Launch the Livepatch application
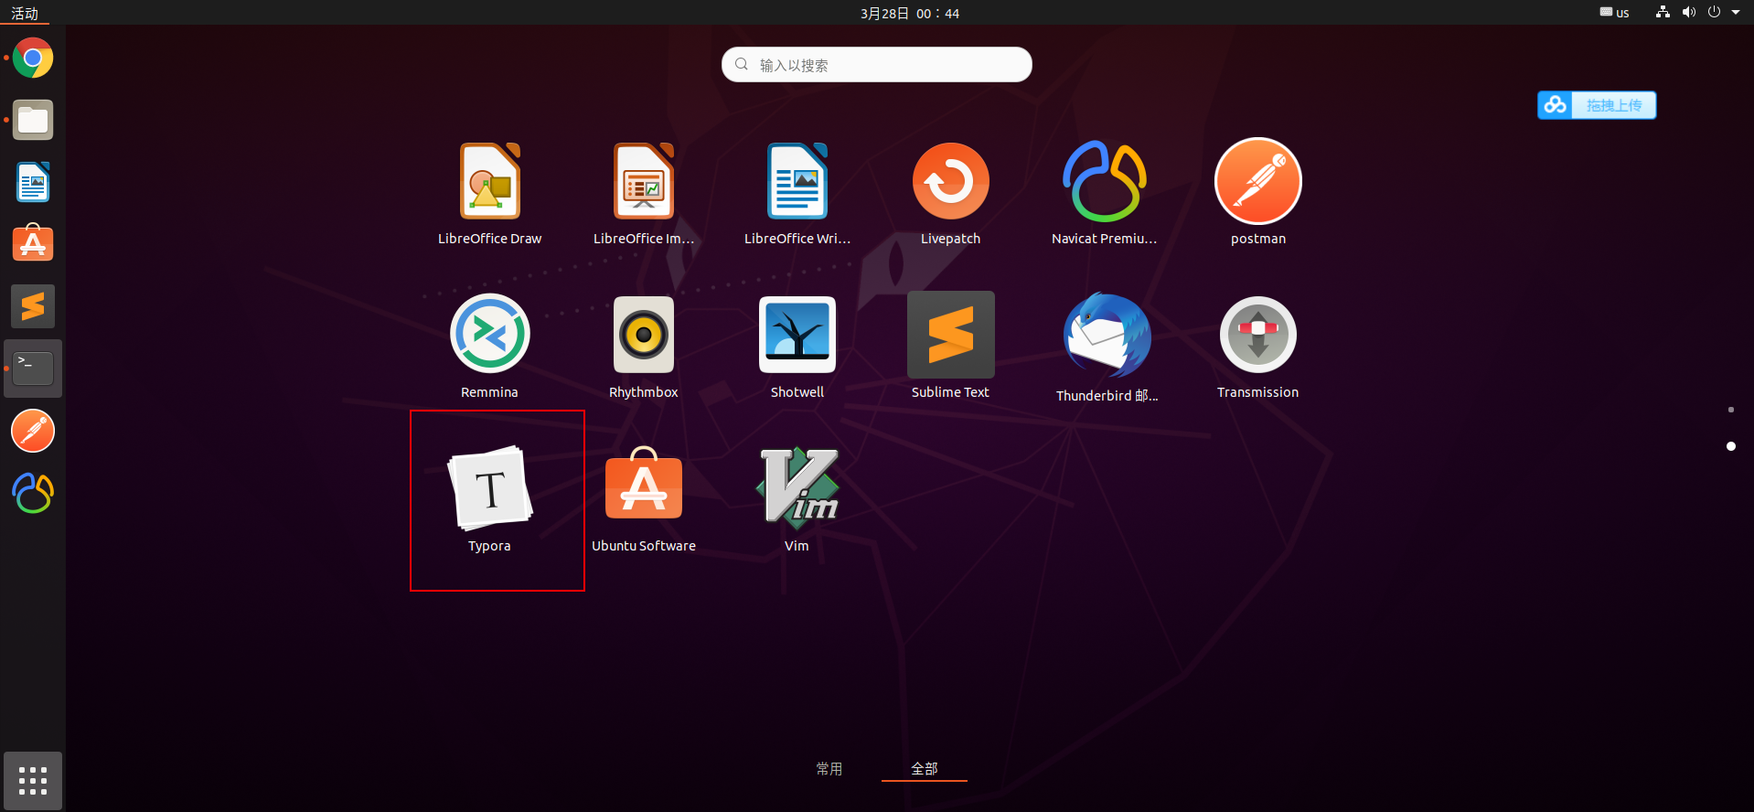 tap(951, 193)
